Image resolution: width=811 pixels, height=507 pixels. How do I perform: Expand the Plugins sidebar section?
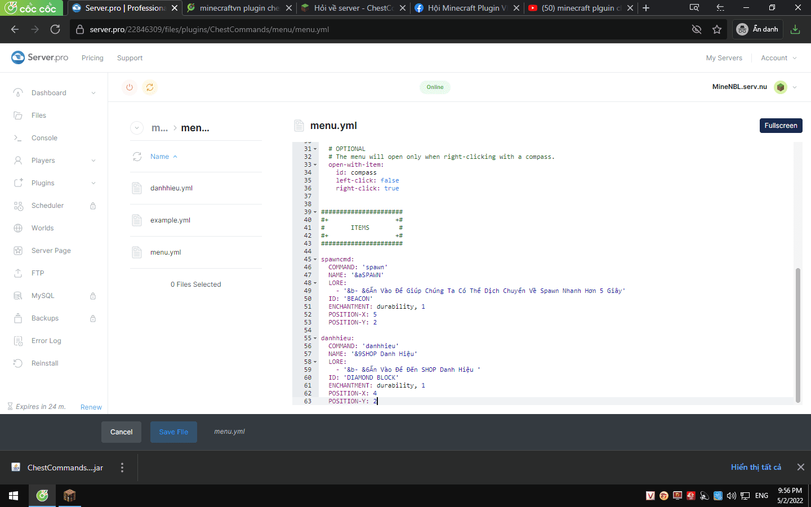click(93, 183)
